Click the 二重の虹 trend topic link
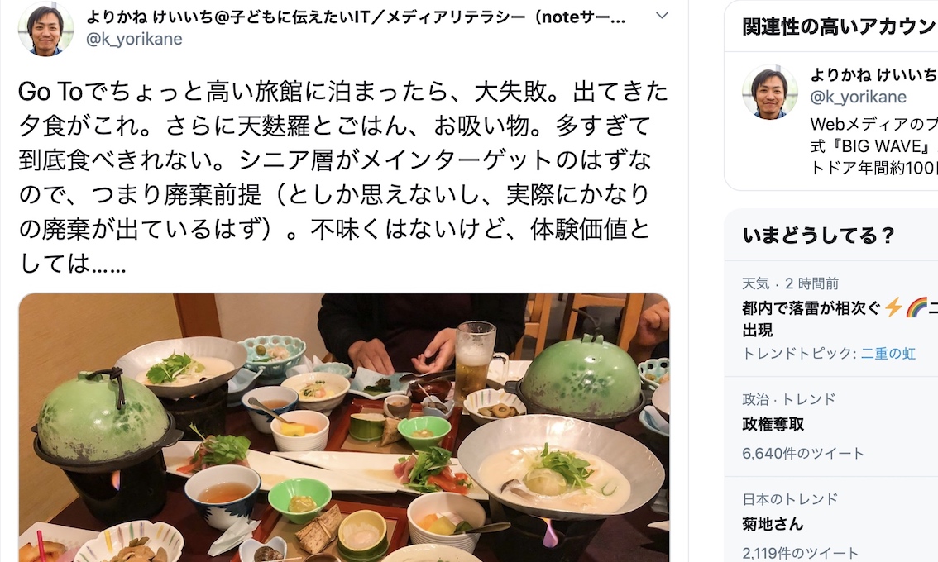The width and height of the screenshot is (938, 562). (x=888, y=354)
